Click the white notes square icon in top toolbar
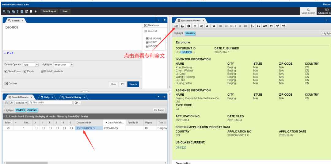This screenshot has width=331, height=164. pyautogui.click(x=31, y=11)
